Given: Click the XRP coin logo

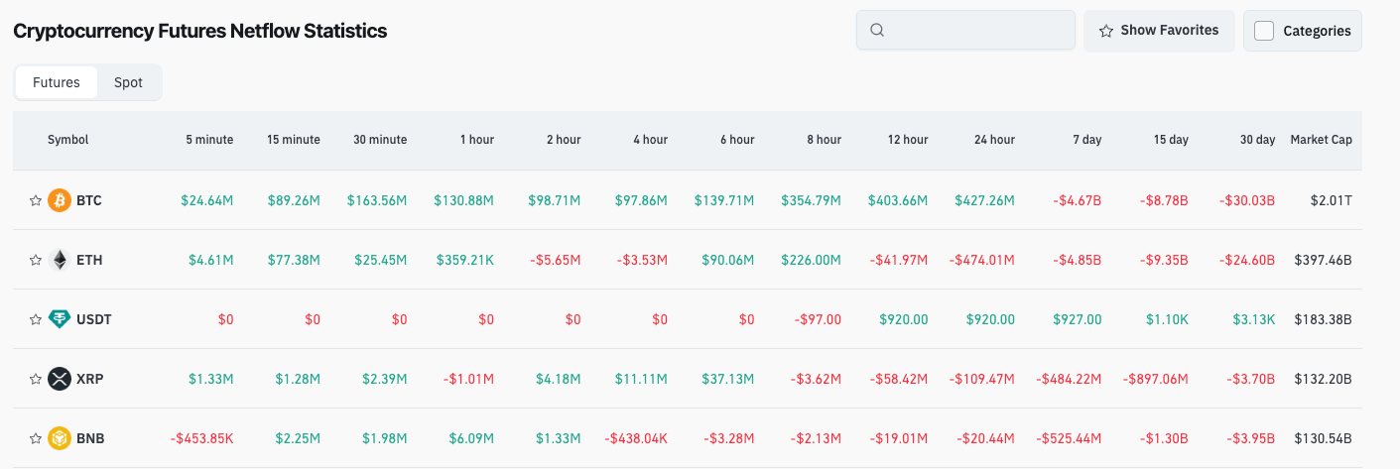Looking at the screenshot, I should (x=60, y=379).
